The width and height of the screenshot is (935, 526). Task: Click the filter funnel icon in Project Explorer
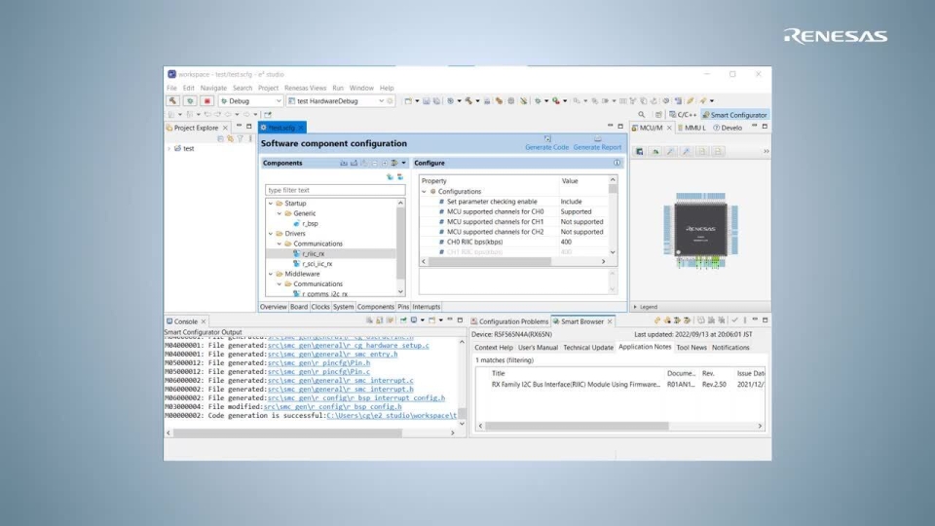tap(241, 139)
